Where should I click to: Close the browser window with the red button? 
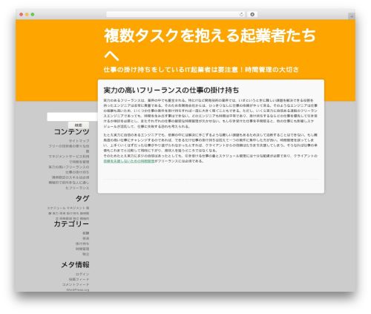point(22,15)
